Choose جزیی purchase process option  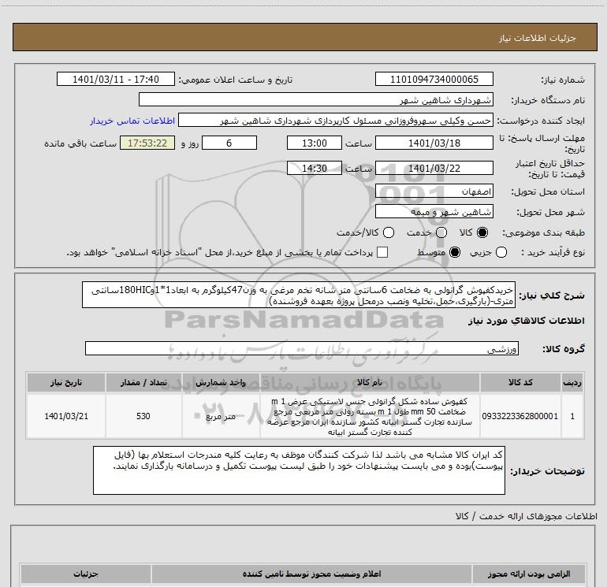pyautogui.click(x=501, y=252)
